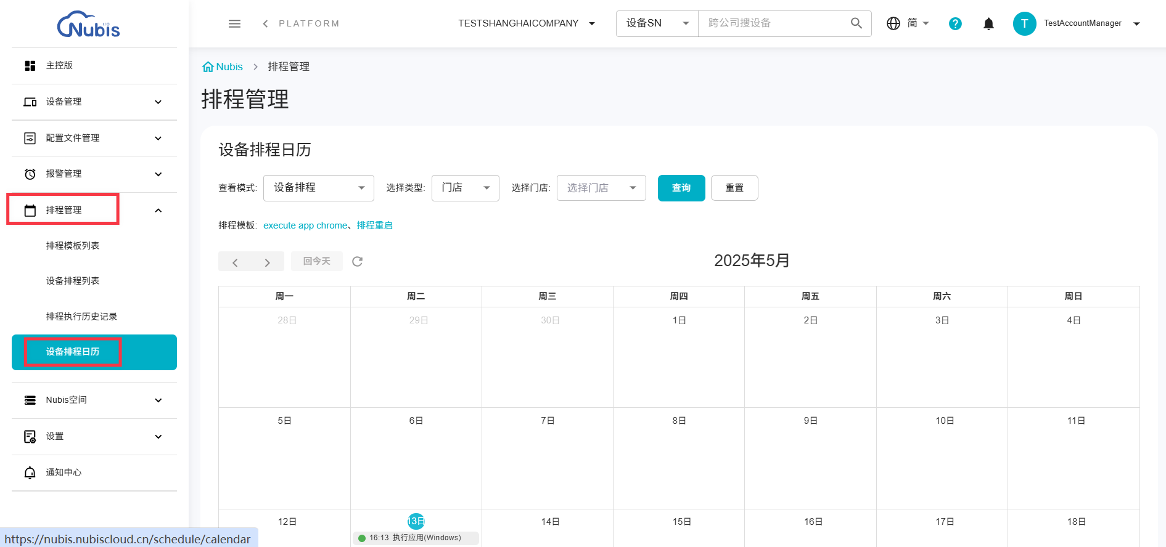Screen dimensions: 1166x547
Task: Open the 排程重启 template link
Action: (x=375, y=225)
